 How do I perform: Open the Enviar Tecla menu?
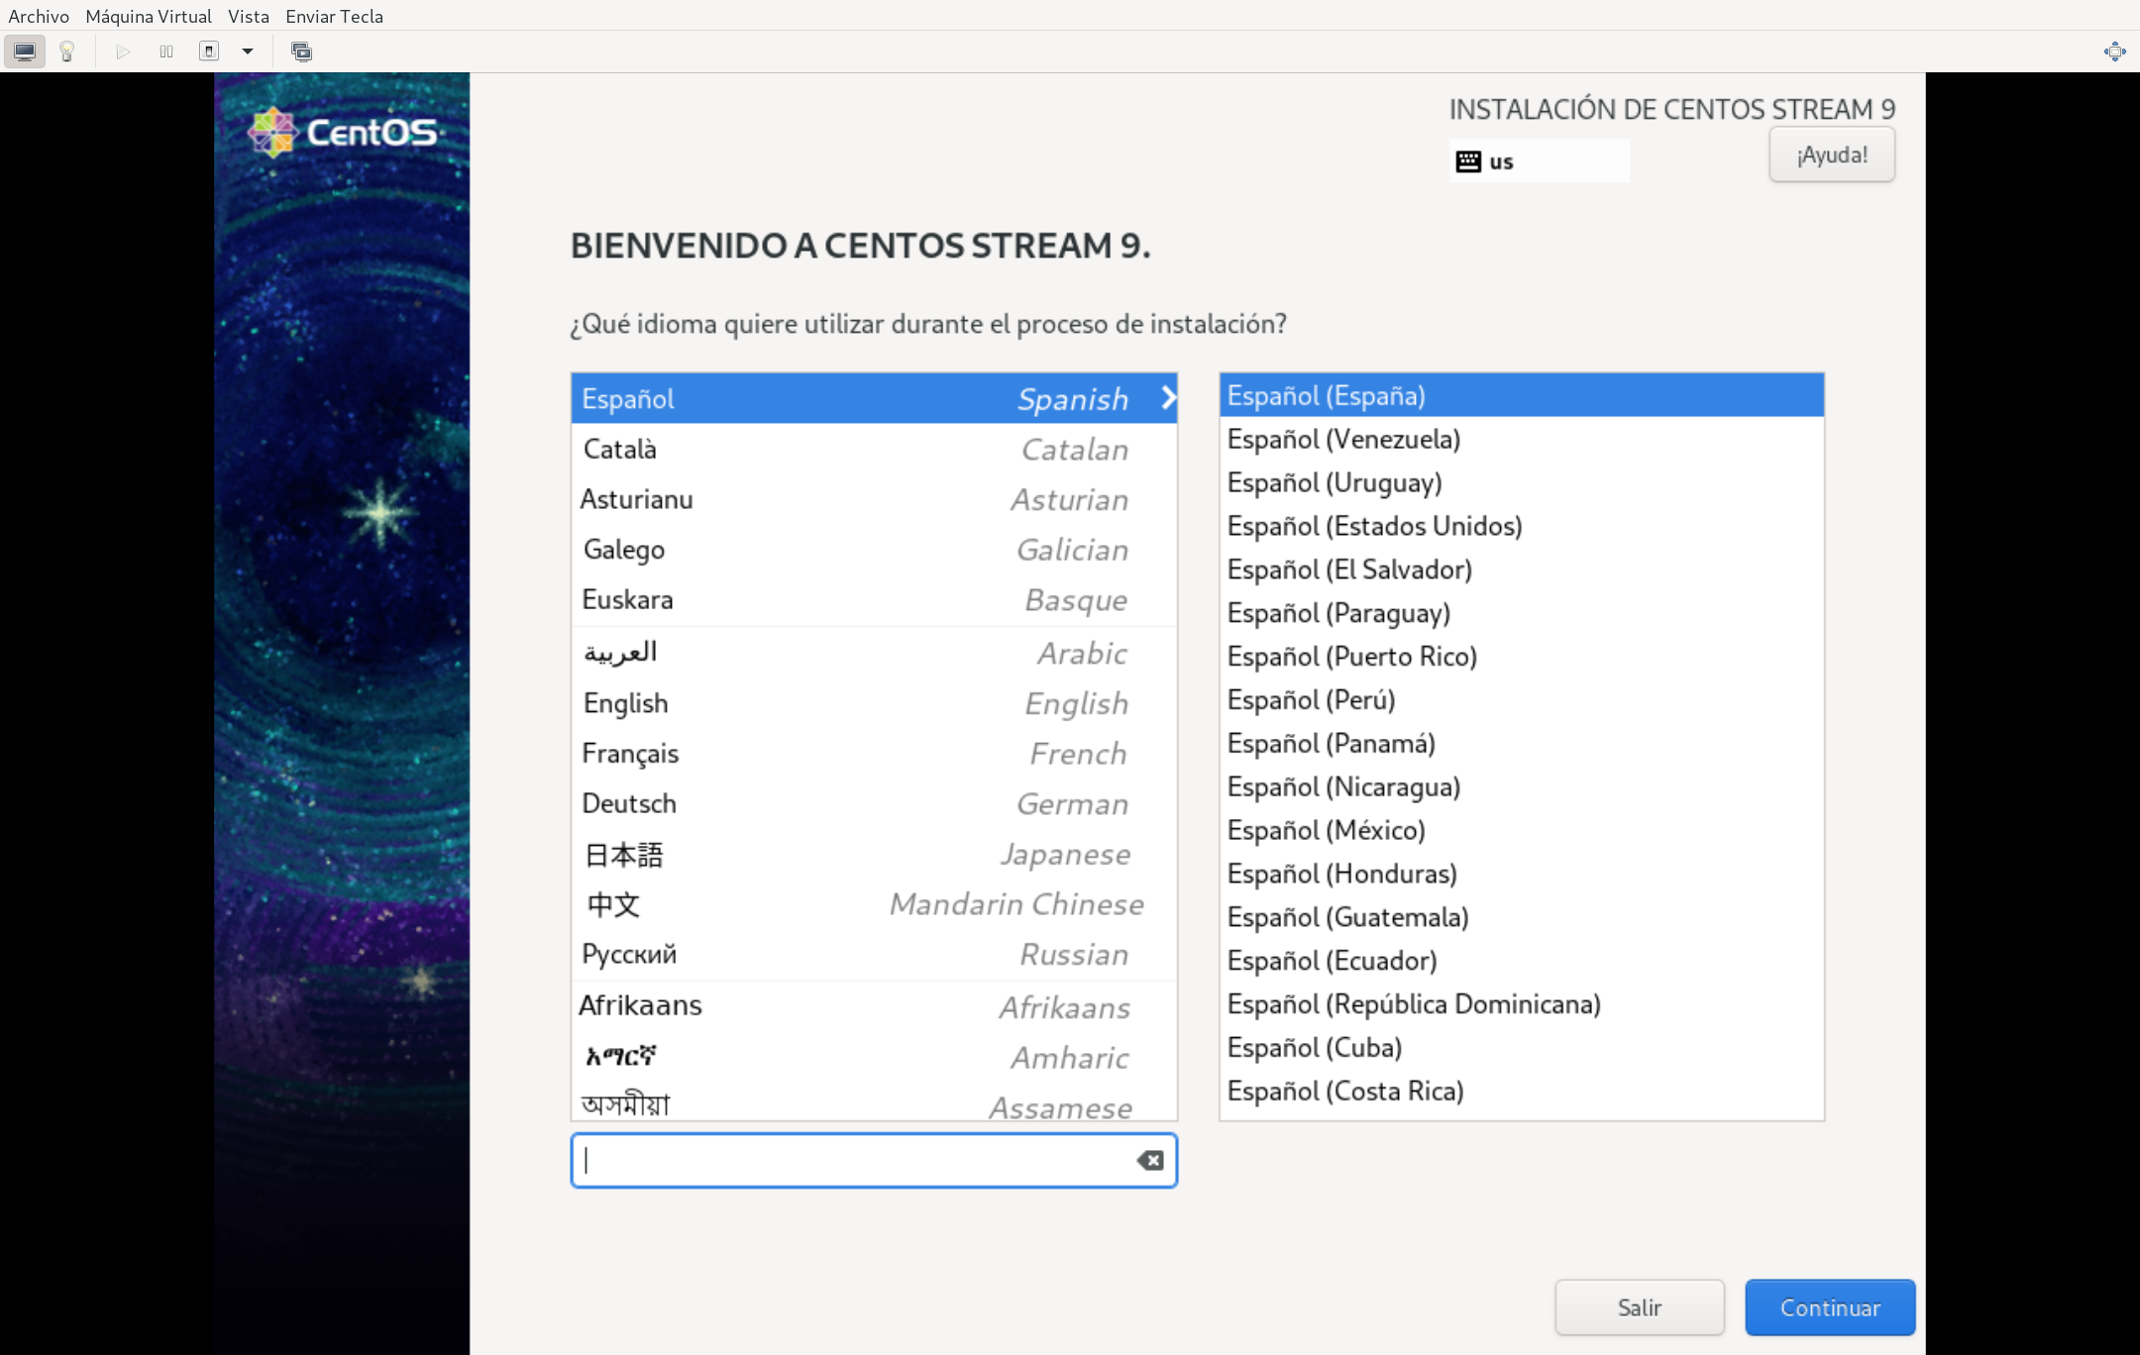coord(334,16)
